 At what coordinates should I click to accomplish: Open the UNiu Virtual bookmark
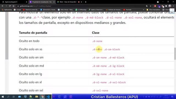point(65,10)
